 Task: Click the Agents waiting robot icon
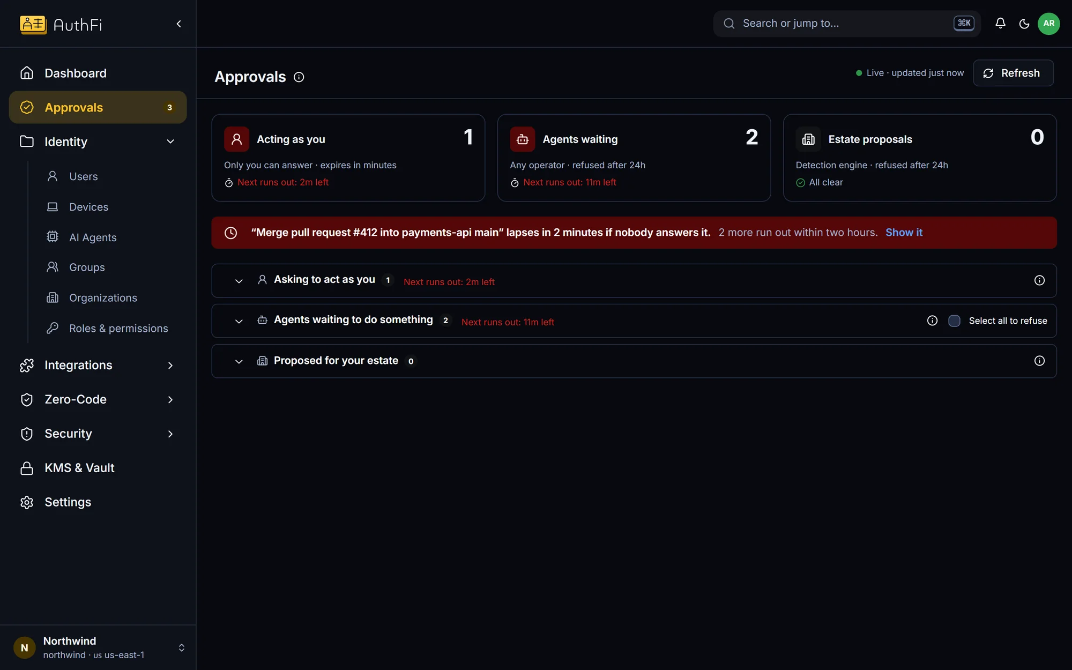pos(523,139)
